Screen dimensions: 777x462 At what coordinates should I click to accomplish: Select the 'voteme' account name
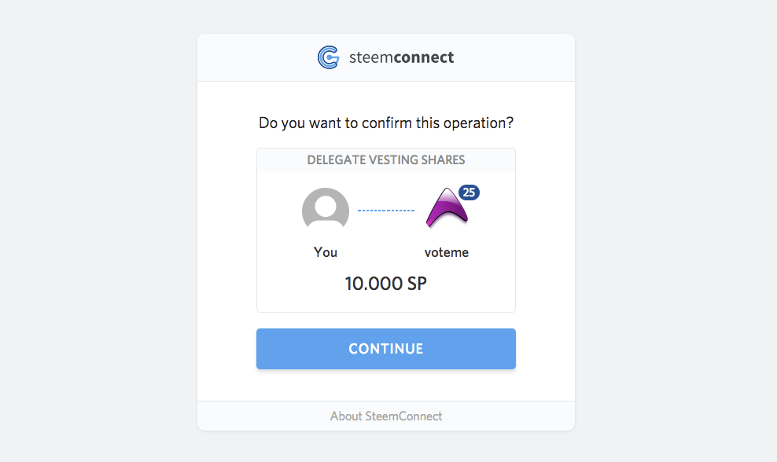[x=447, y=252]
